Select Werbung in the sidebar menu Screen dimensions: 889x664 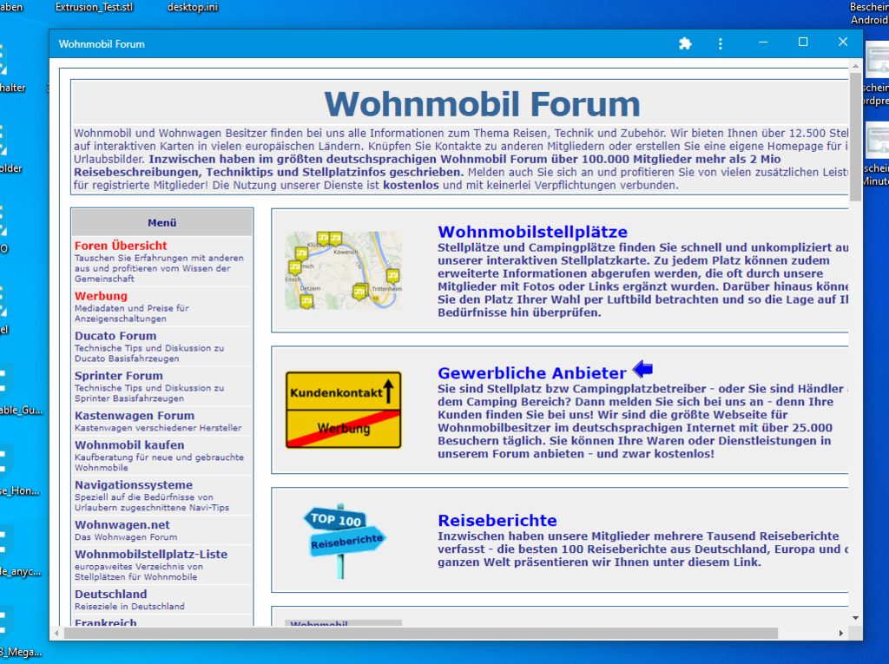coord(101,296)
